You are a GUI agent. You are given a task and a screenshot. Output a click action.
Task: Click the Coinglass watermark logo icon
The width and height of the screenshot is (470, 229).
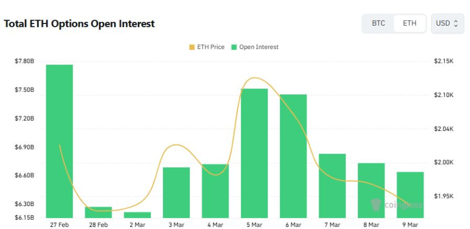click(x=375, y=205)
